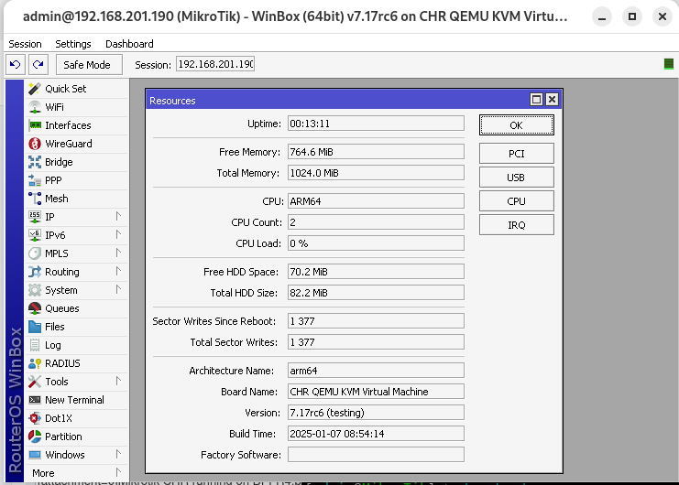679x485 pixels.
Task: Open the Settings menu
Action: tap(73, 44)
